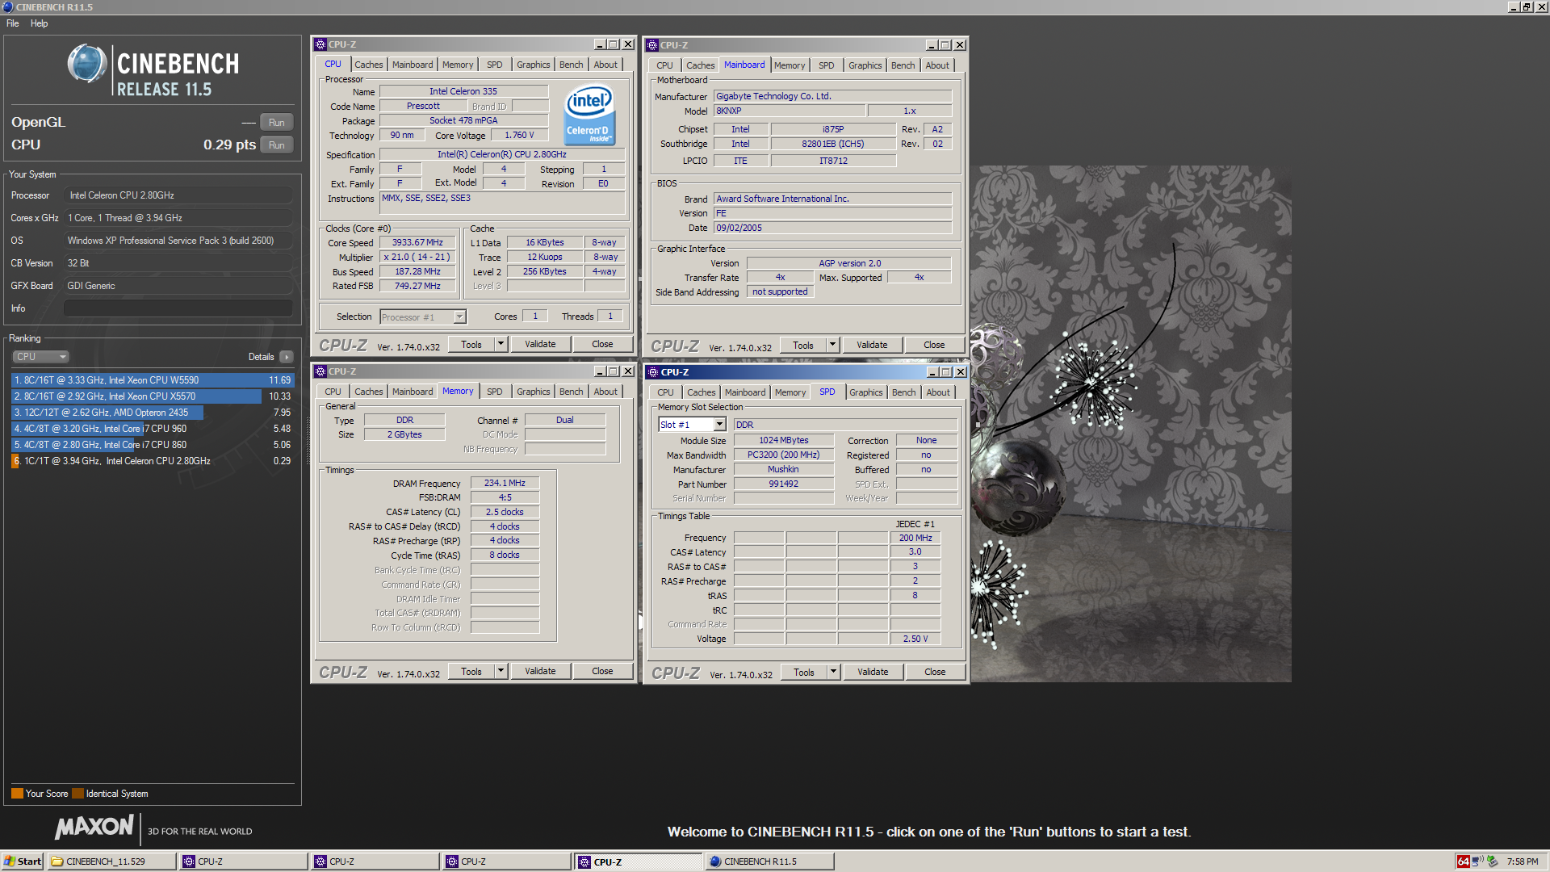Select ranking entry Intel Celeron CPU 2.80GHz
The image size is (1550, 872).
click(151, 461)
